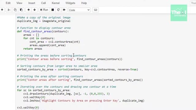The width and height of the screenshot is (196, 110).
Task: Click the line "areas.append(cont_area)"
Action: click(x=48, y=45)
